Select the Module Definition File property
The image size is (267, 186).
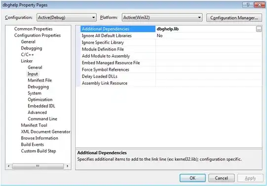coord(118,49)
